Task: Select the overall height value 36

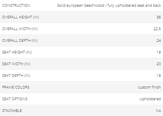Action: click(159, 17)
